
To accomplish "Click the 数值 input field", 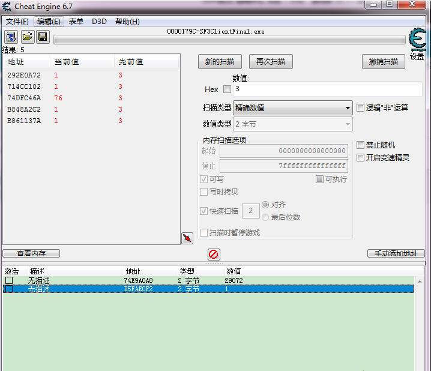I will click(x=328, y=89).
